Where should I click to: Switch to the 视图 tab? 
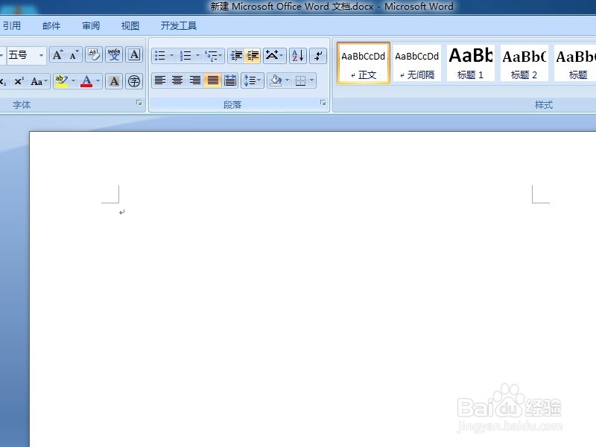pos(130,26)
